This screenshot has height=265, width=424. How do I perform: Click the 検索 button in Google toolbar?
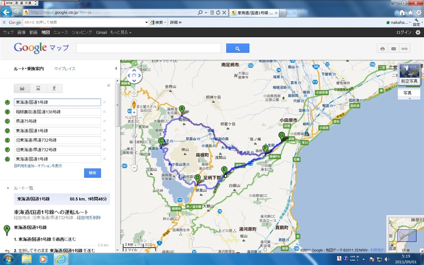click(157, 22)
